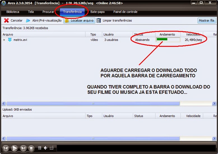
Task: Skip to previous track in player
Action: coord(6,148)
